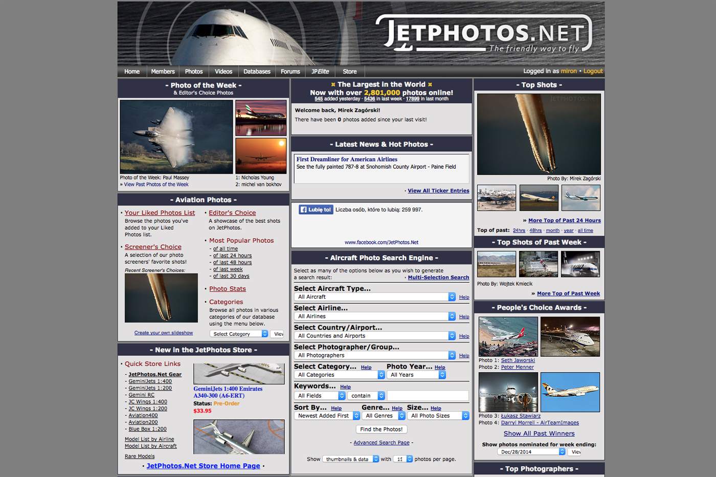This screenshot has height=477, width=716.
Task: Expand the All Fields keyword dropdown
Action: point(320,396)
